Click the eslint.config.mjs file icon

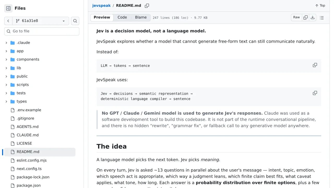click(x=13, y=160)
